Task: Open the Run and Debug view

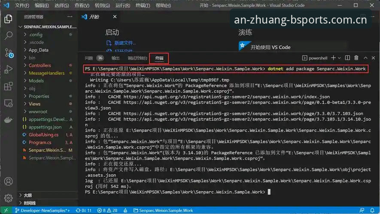Action: pos(8,69)
